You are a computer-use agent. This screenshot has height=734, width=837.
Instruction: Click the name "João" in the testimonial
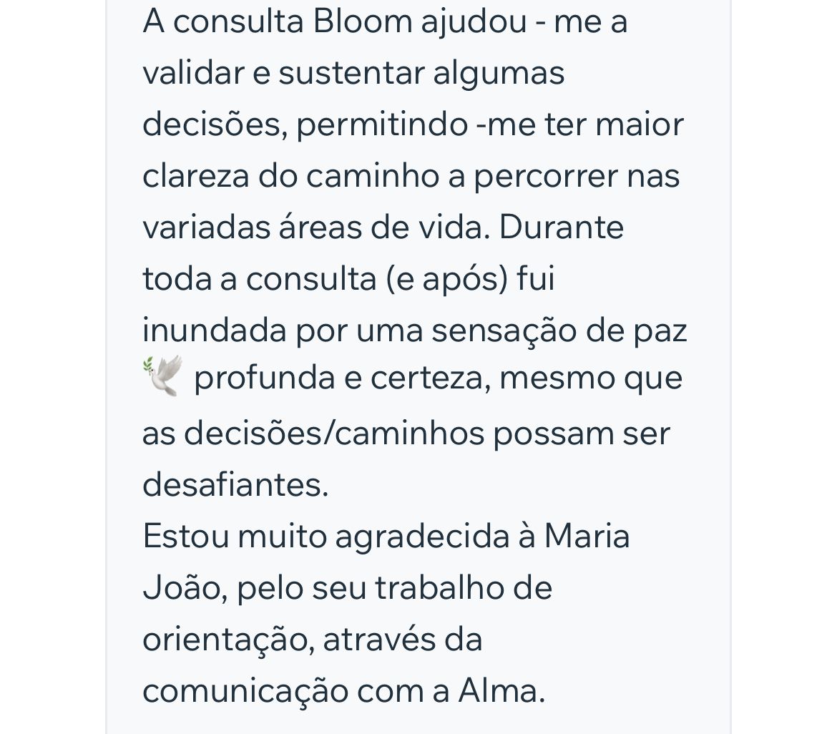coord(181,587)
